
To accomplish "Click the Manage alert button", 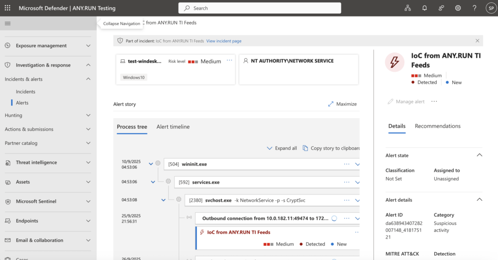I will 406,102.
